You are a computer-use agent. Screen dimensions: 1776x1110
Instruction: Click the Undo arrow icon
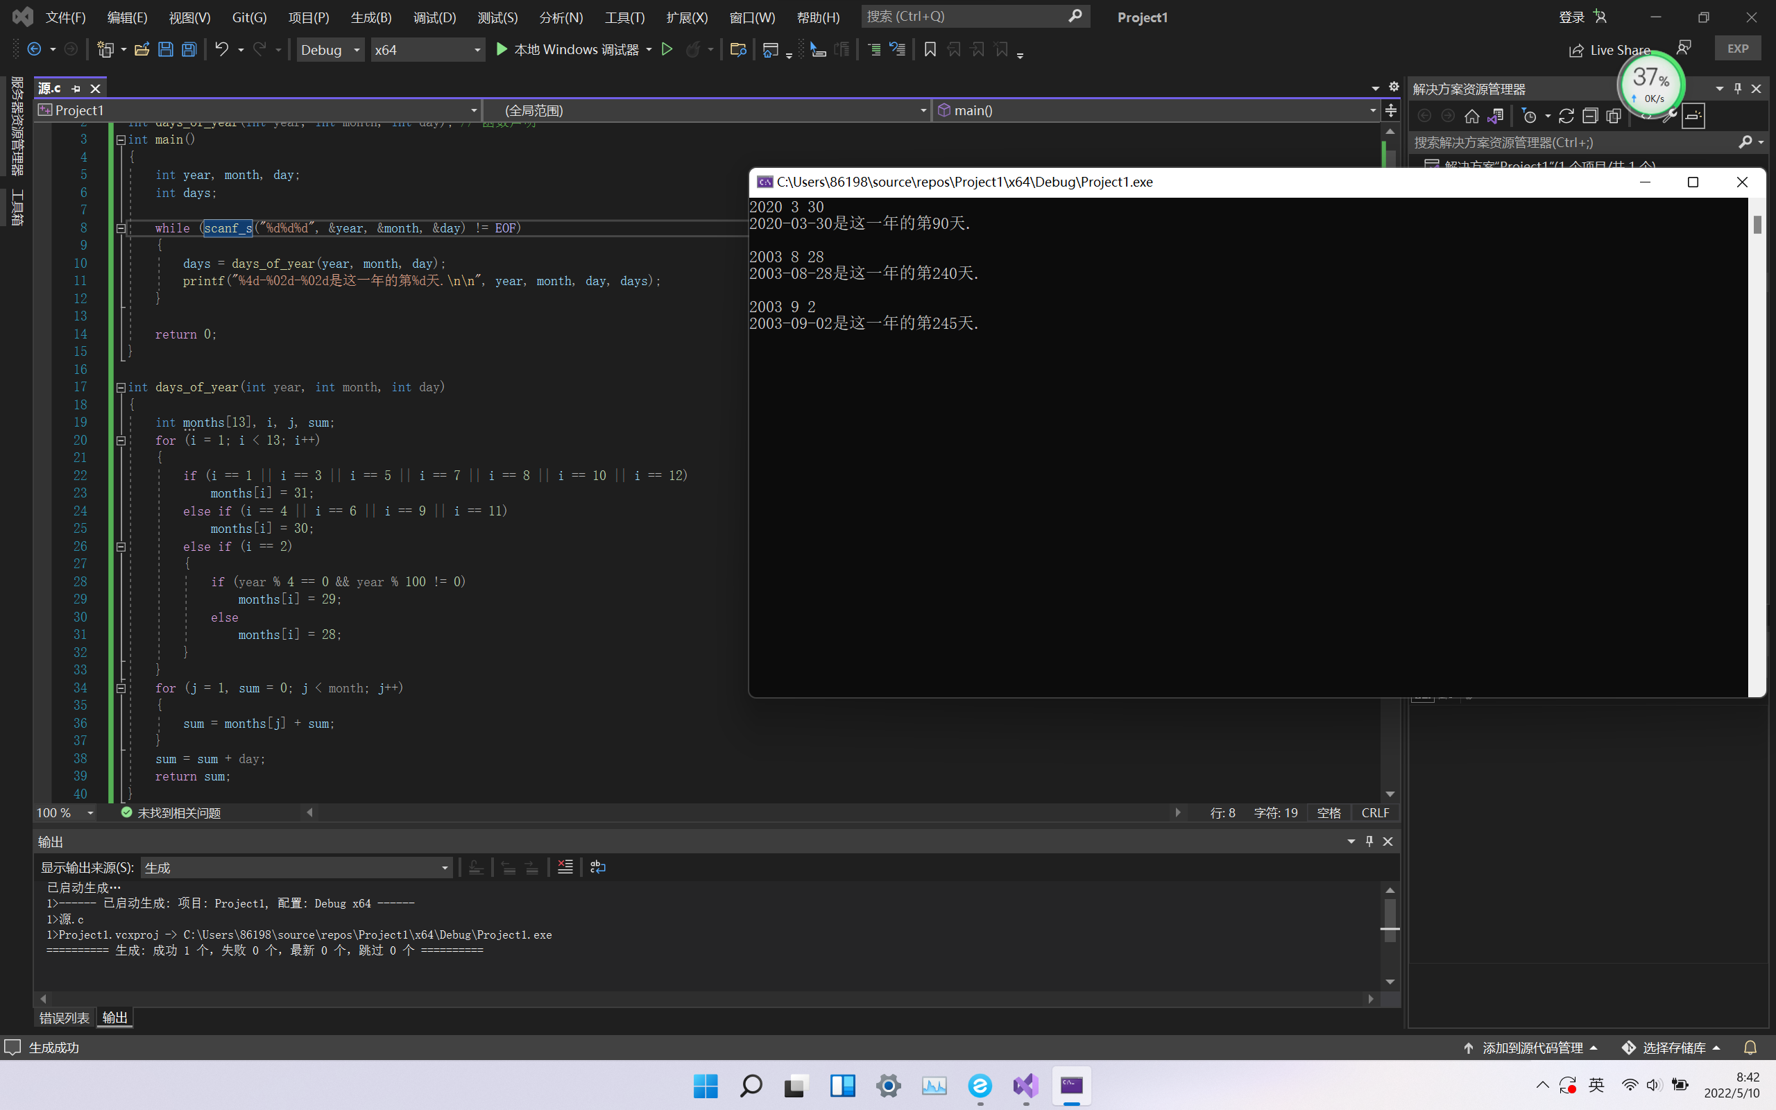tap(221, 49)
